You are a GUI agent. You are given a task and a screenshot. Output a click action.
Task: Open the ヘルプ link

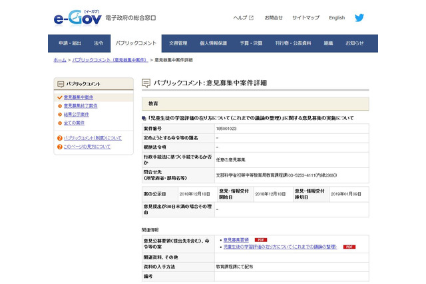point(240,18)
